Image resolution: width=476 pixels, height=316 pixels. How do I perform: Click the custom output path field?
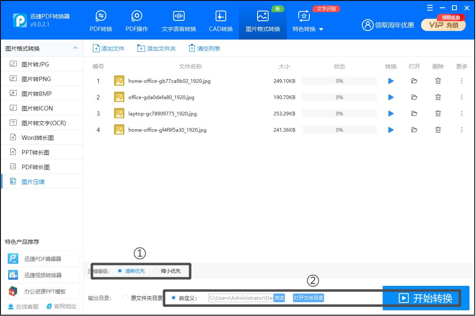(x=240, y=298)
